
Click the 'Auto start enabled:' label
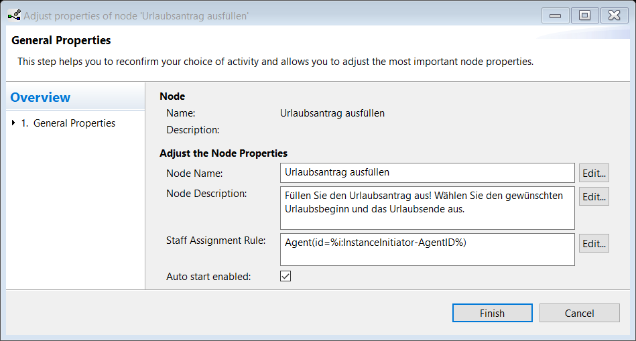208,277
